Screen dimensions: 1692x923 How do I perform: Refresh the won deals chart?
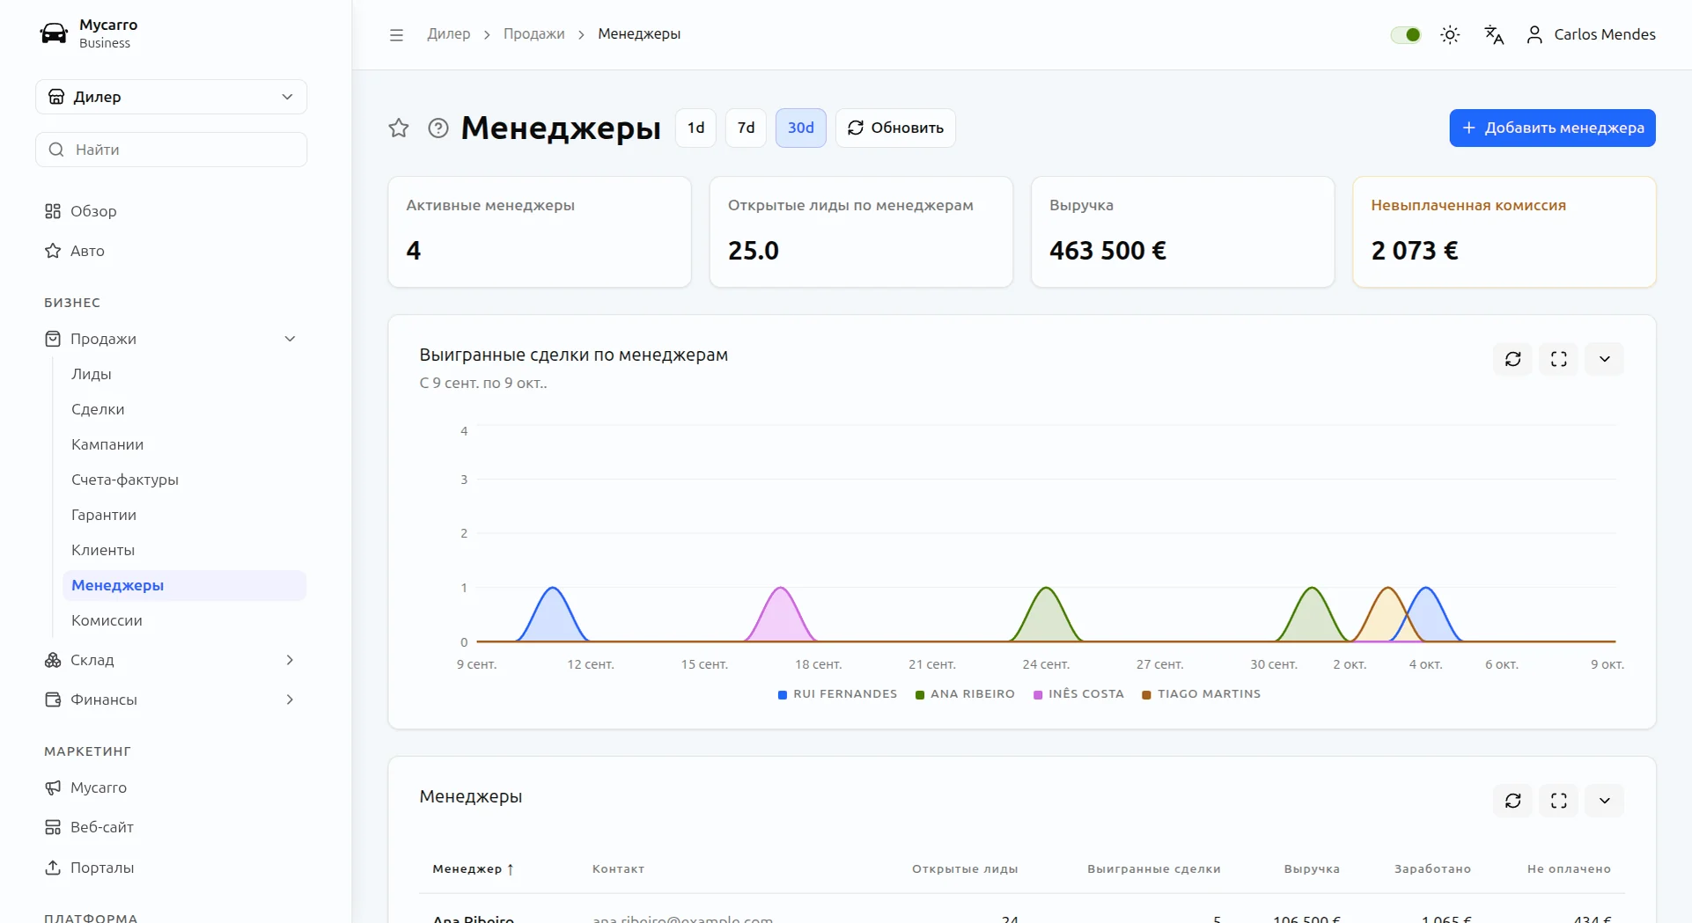click(x=1513, y=359)
